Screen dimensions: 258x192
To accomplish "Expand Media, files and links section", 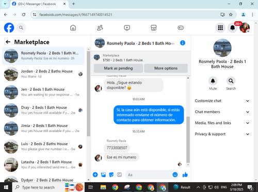I will [x=222, y=123].
